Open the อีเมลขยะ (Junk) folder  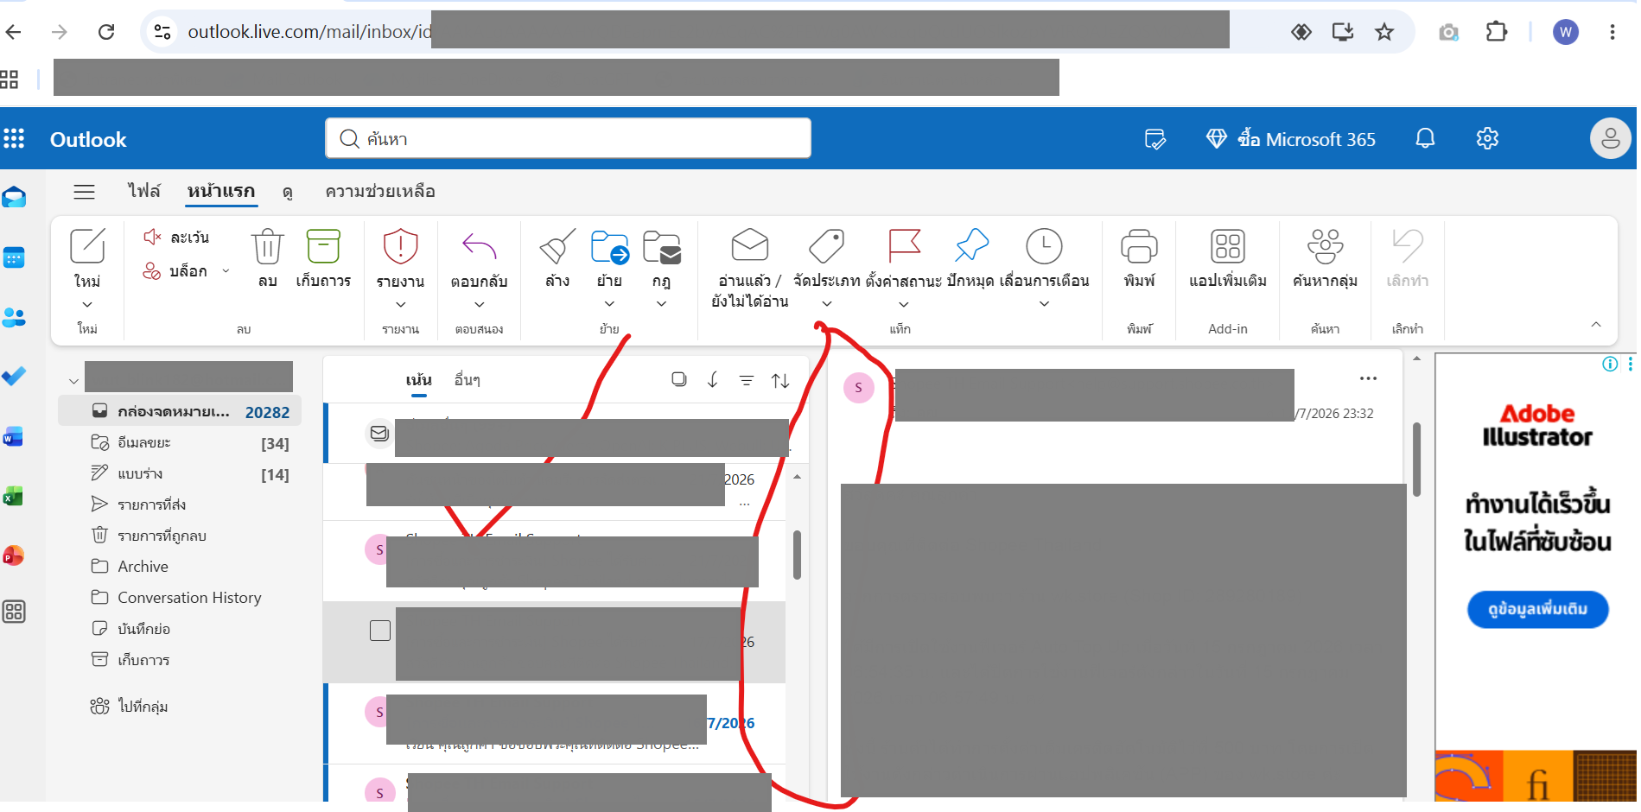coord(180,442)
